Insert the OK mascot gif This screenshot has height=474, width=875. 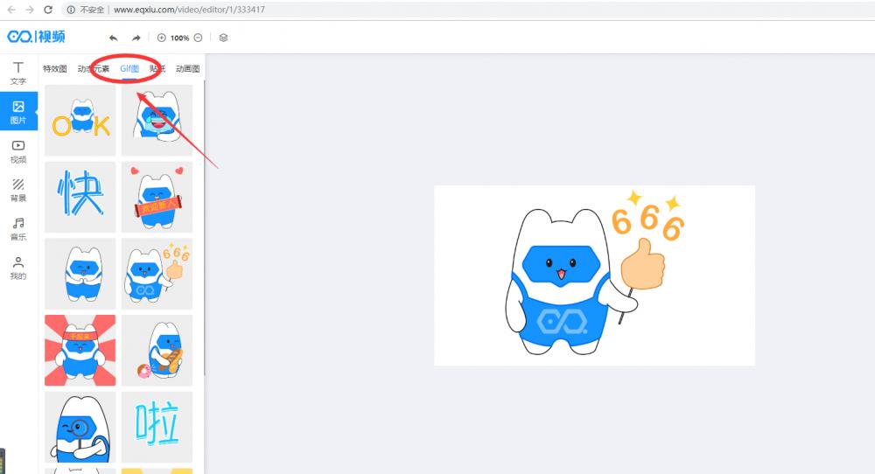pos(80,121)
